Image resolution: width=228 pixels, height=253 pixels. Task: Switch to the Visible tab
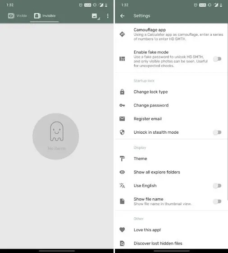pyautogui.click(x=18, y=16)
